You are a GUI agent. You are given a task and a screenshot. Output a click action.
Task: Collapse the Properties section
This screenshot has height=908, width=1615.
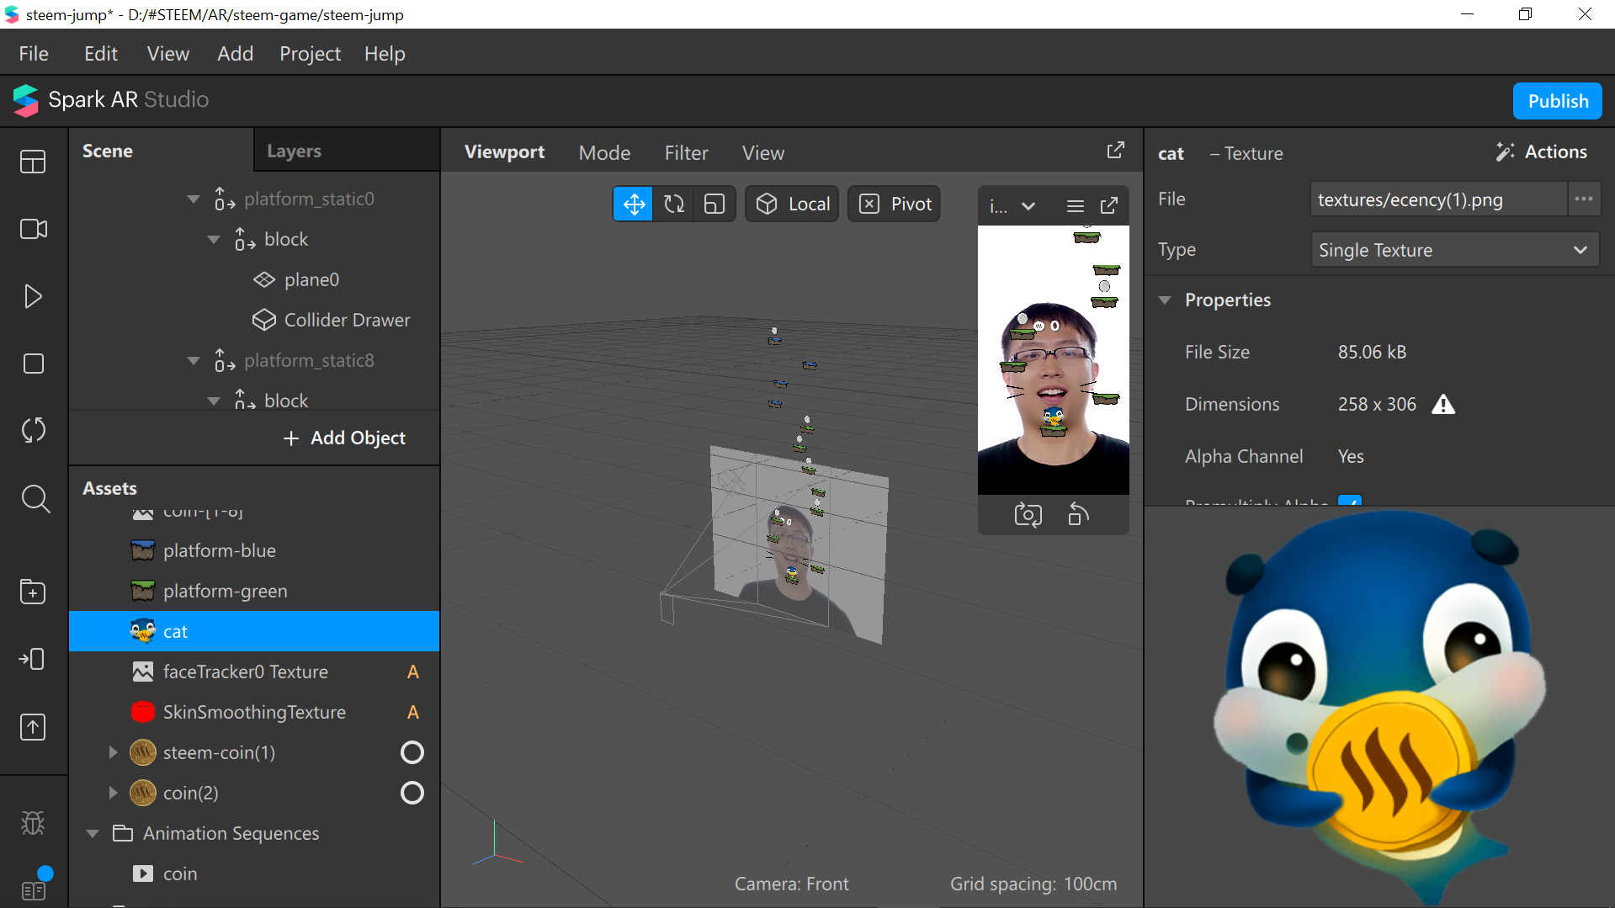click(1165, 300)
